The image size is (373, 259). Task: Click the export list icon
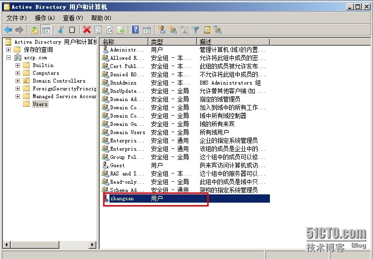(x=121, y=30)
